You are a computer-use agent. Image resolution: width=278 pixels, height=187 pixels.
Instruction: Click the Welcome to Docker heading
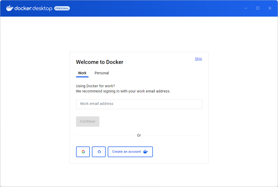(x=100, y=62)
